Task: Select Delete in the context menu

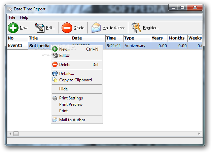Action: point(77,65)
